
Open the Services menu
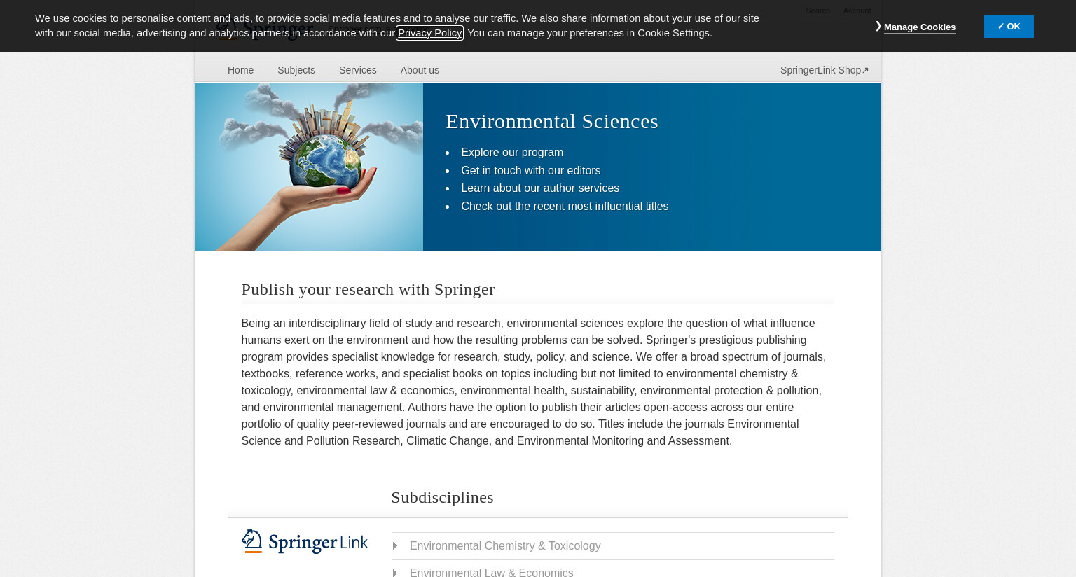coord(358,70)
